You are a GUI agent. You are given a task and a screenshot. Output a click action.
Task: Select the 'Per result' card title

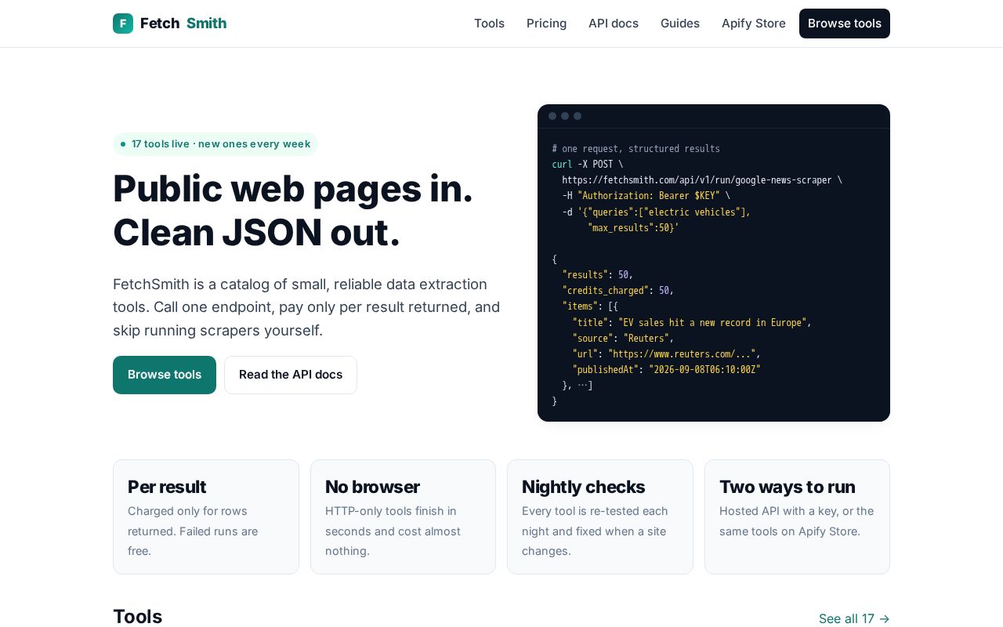click(167, 487)
